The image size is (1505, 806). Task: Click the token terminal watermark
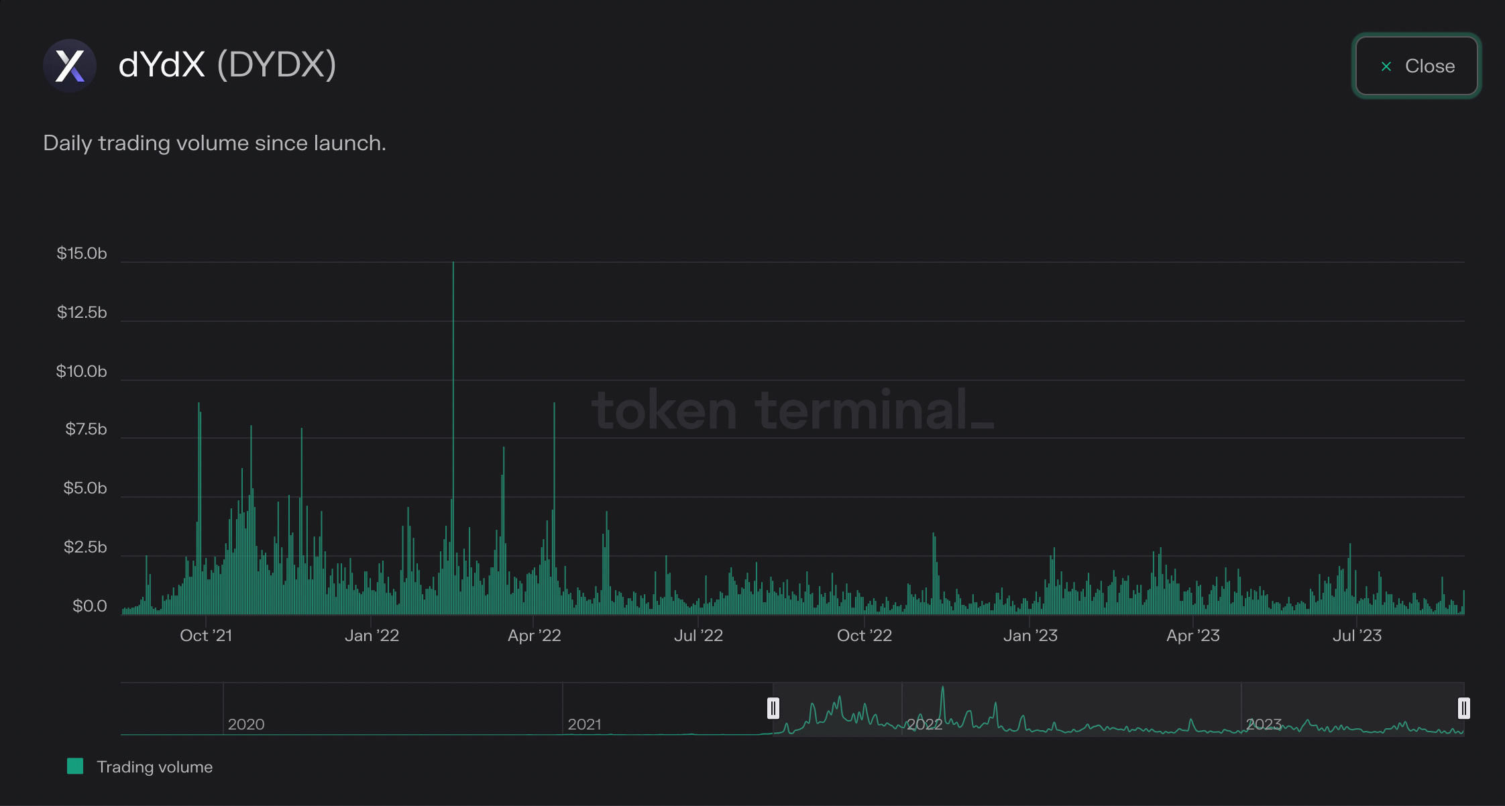(791, 410)
